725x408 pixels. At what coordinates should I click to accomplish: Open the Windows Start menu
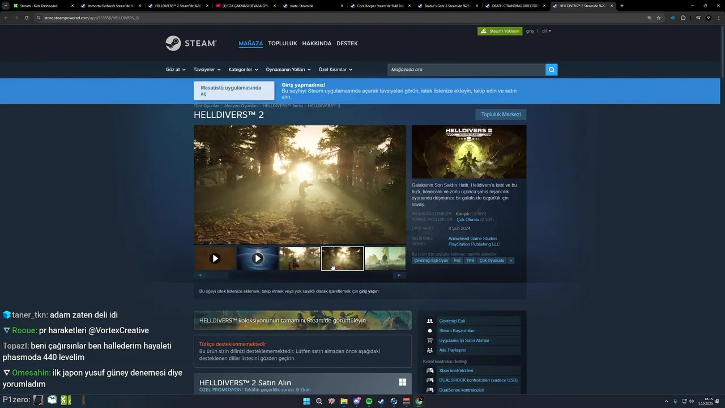coord(306,401)
